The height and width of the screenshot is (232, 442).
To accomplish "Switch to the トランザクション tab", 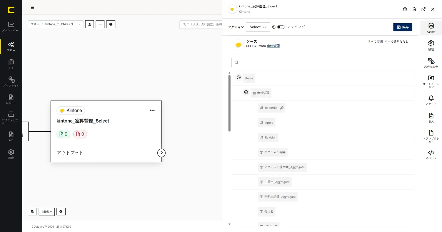I will tap(431, 136).
